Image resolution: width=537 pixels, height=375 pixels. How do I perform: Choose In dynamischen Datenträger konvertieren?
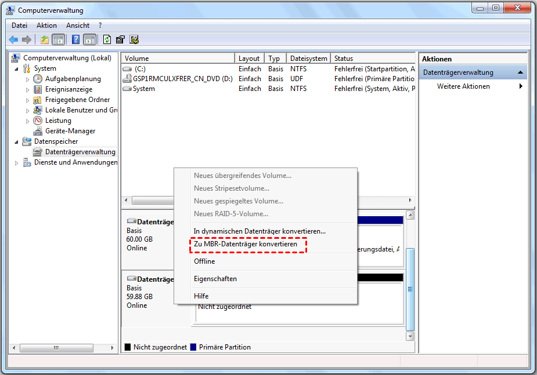tap(260, 231)
